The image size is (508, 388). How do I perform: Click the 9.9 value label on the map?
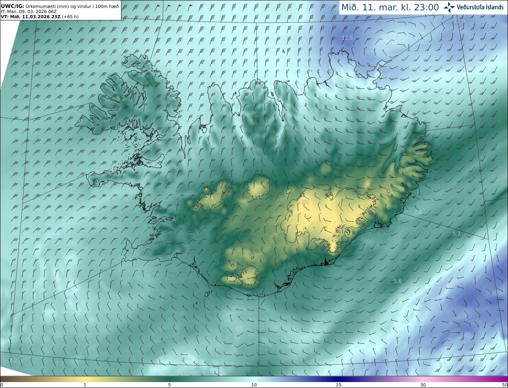[443, 363]
